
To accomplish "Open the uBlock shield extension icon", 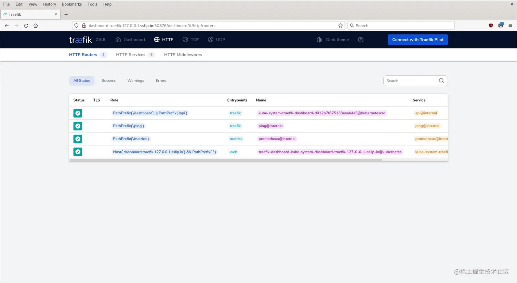I will (x=491, y=26).
